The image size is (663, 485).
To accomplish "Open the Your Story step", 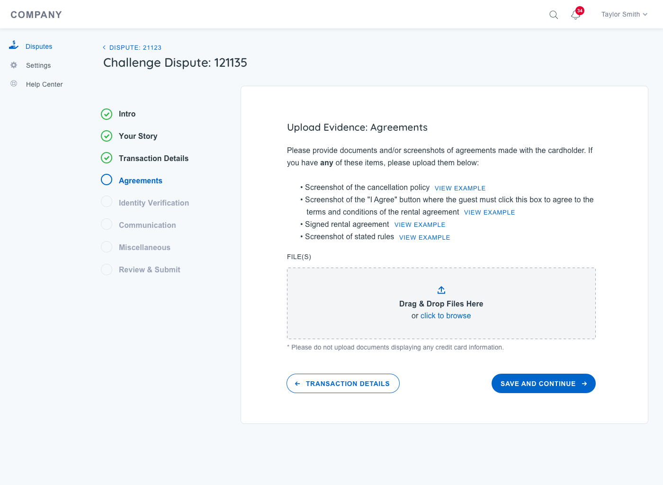I will coord(138,136).
